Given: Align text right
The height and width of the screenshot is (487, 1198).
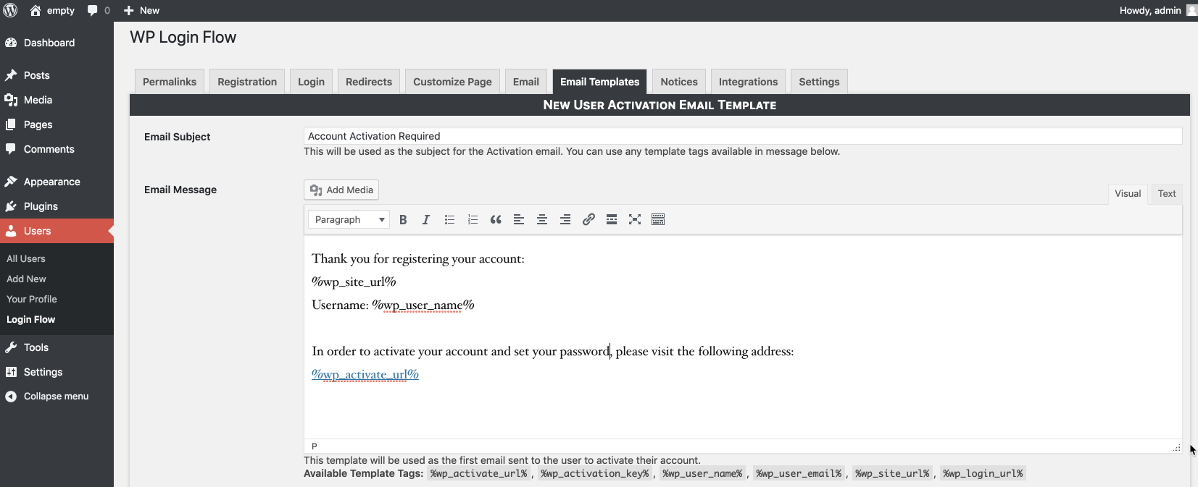Looking at the screenshot, I should tap(565, 219).
